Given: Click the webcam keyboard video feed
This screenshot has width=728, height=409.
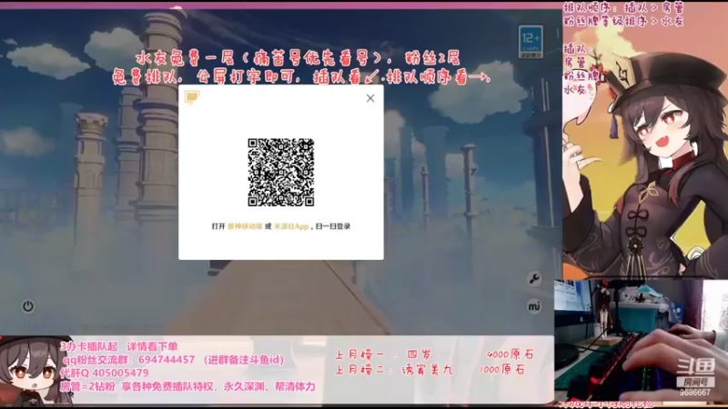Looking at the screenshot, I should (x=641, y=341).
